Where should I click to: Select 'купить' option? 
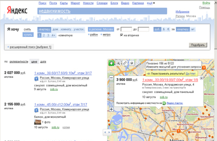[x=28, y=35]
